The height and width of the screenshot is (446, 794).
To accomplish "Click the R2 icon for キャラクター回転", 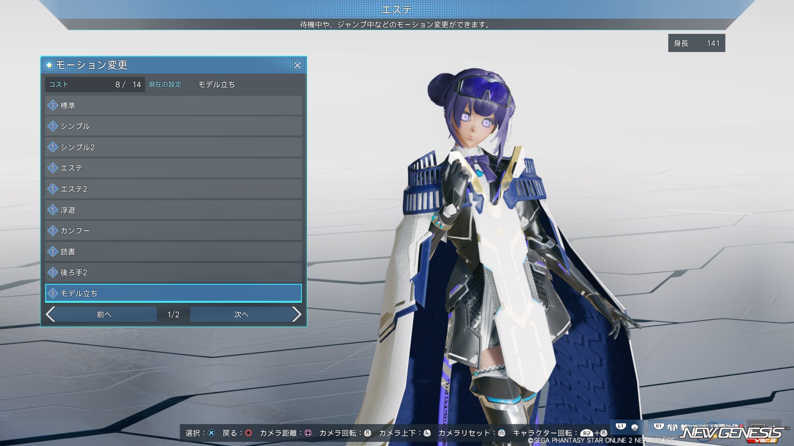I will [586, 433].
